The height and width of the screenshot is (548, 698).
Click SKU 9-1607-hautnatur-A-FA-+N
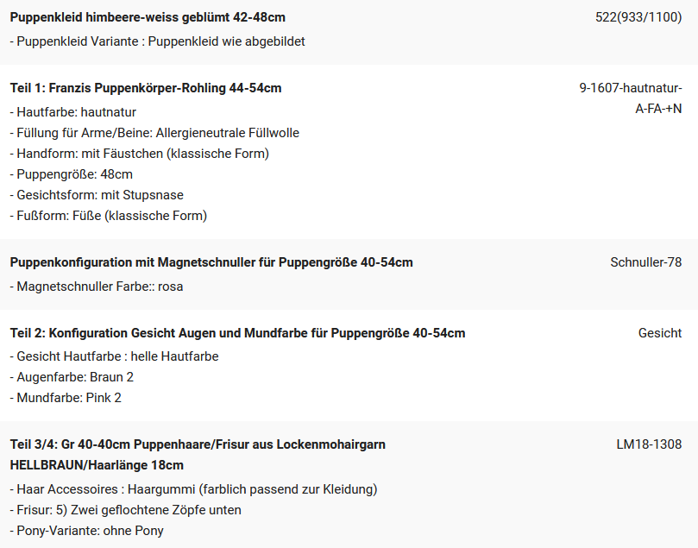[x=631, y=98]
